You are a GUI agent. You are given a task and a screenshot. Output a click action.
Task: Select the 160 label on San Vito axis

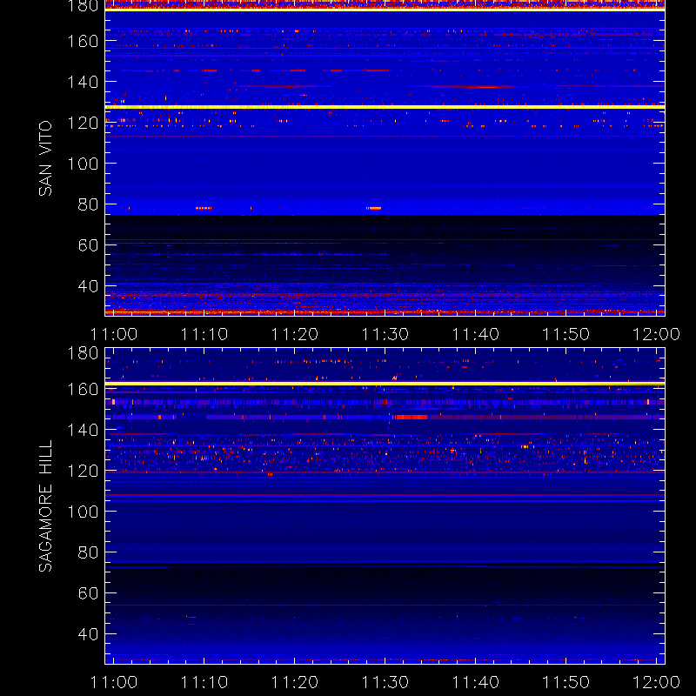coord(83,41)
